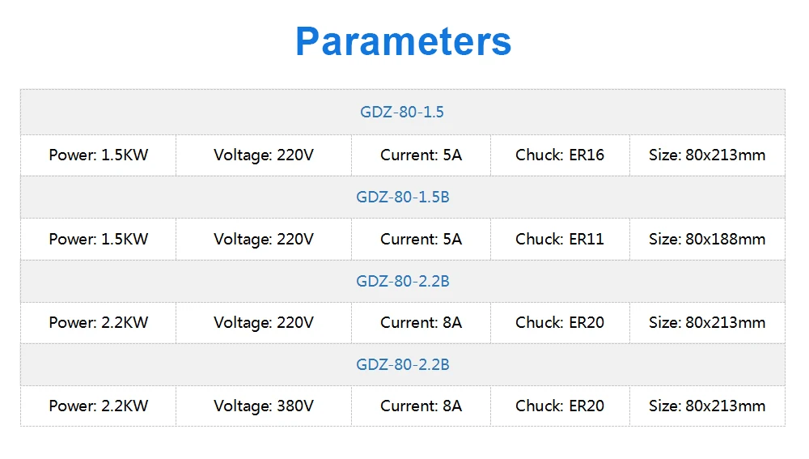Select the GDZ-80-1.5 model header
Image resolution: width=809 pixels, height=459 pixels.
click(402, 112)
